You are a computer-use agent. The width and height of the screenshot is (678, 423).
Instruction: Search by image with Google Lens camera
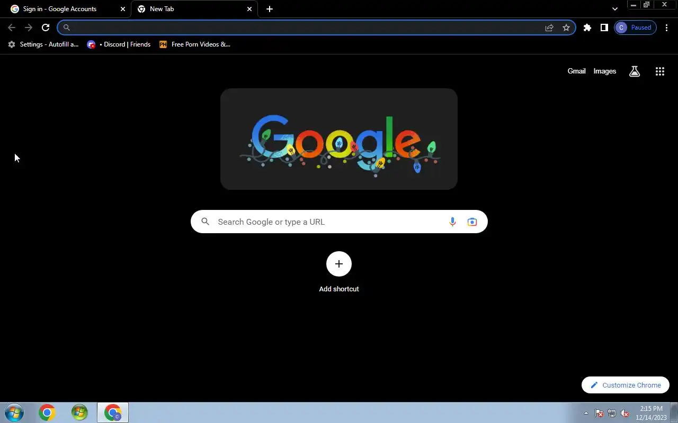(472, 222)
